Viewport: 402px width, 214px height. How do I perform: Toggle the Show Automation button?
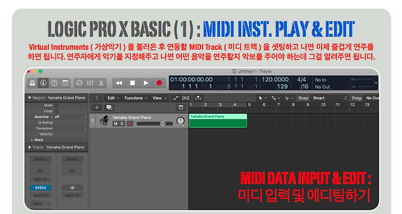click(176, 98)
